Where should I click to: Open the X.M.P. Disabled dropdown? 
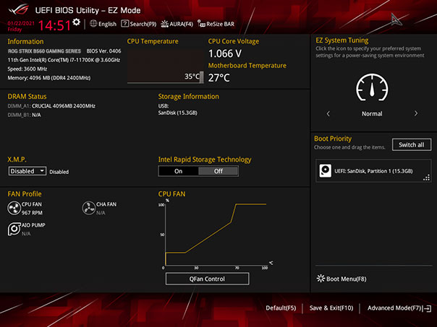(x=27, y=171)
